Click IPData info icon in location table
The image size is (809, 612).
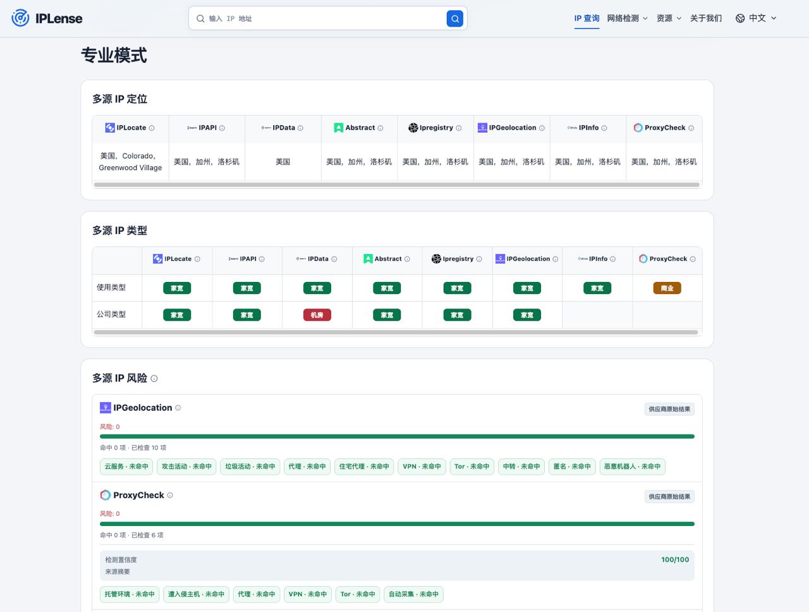(300, 128)
